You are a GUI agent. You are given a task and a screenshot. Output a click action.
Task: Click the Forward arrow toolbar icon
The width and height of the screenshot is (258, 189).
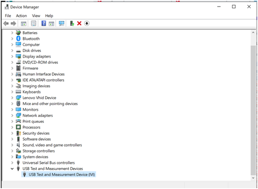coord(13,23)
